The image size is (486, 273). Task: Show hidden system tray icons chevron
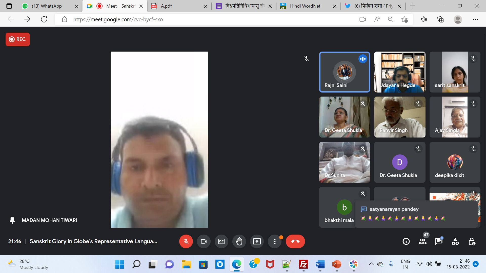[371, 264]
